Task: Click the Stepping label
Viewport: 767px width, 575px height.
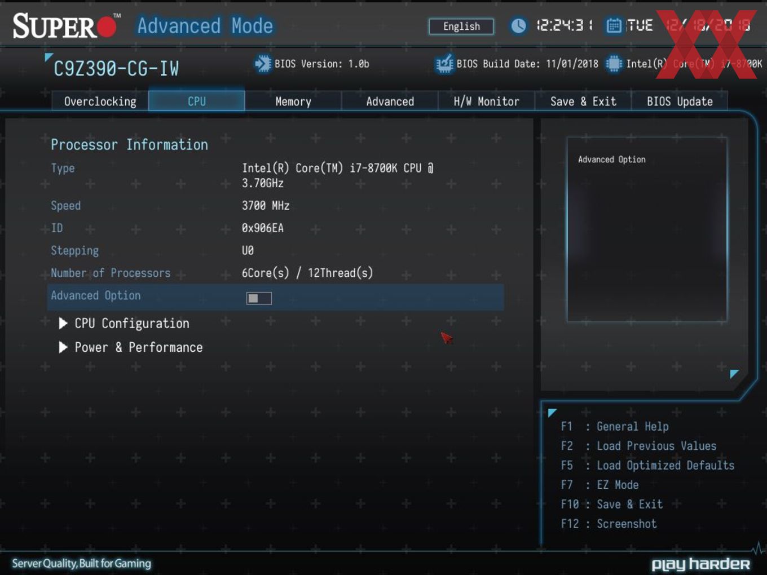Action: tap(74, 250)
